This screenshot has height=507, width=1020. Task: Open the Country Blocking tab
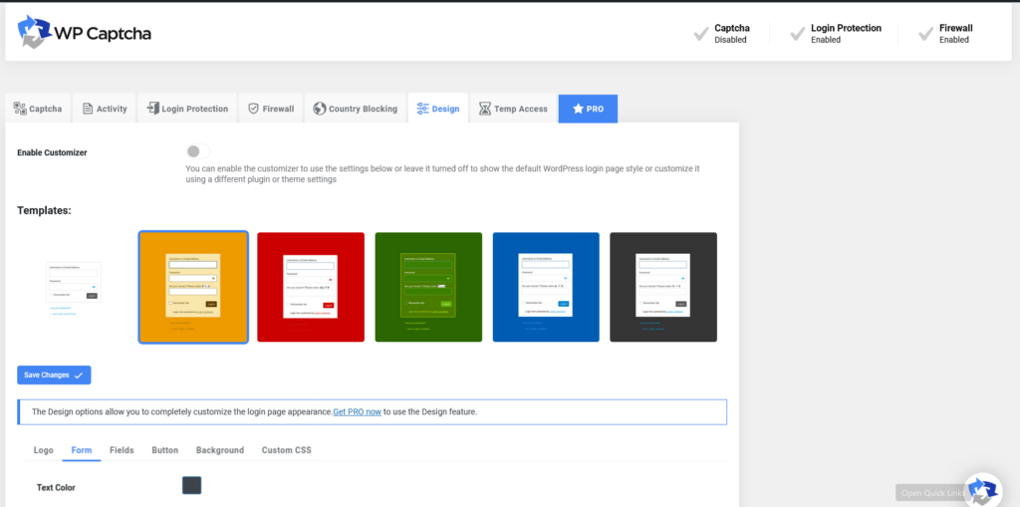click(356, 109)
